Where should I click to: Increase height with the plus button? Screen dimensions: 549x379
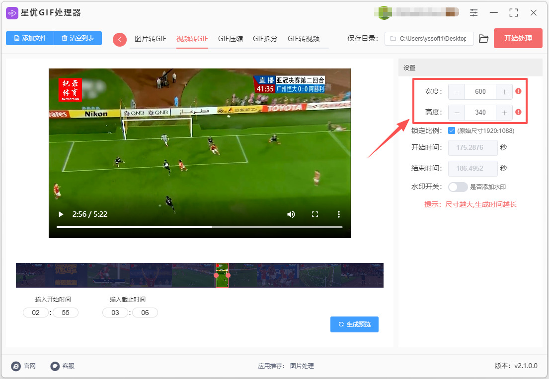(504, 113)
